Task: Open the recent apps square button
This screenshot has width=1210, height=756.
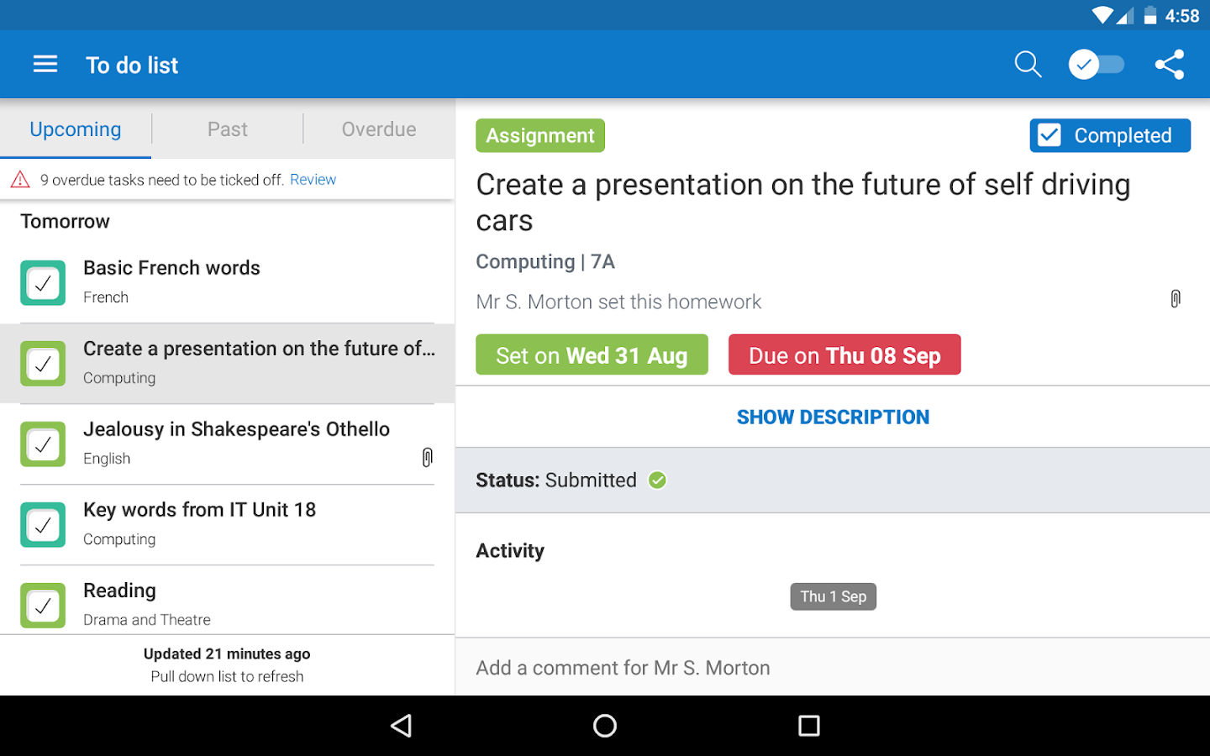Action: 808,726
